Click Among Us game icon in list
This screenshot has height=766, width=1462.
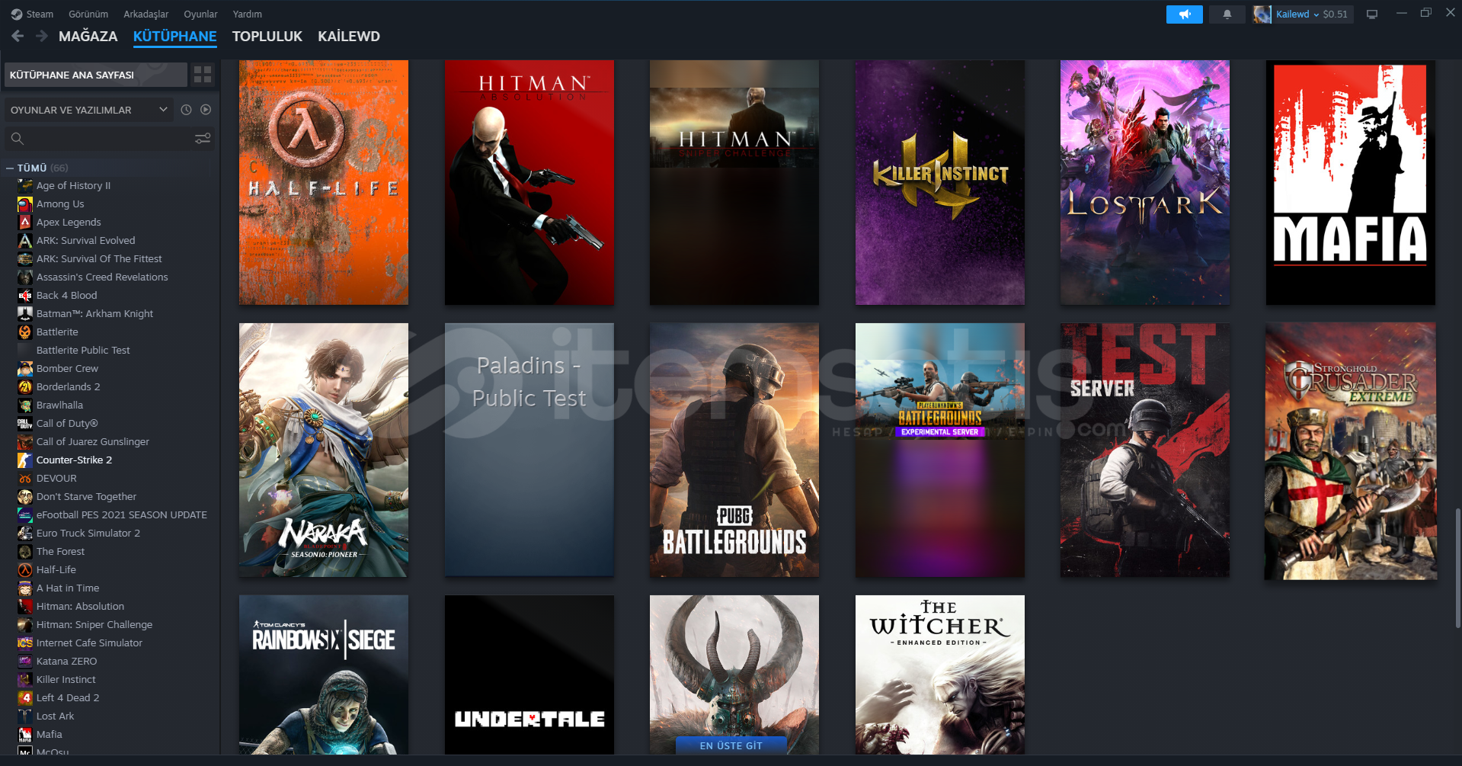(25, 204)
